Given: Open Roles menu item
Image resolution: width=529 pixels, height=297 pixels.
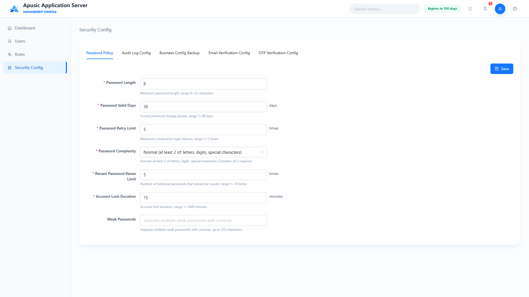Looking at the screenshot, I should coord(35,54).
